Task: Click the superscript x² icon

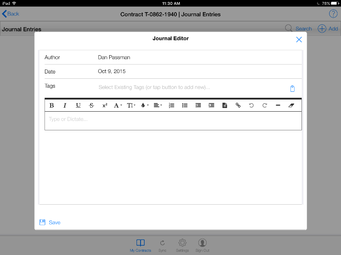Action: [105, 106]
